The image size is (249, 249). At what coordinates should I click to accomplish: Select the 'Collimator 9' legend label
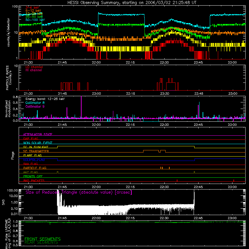(35, 106)
